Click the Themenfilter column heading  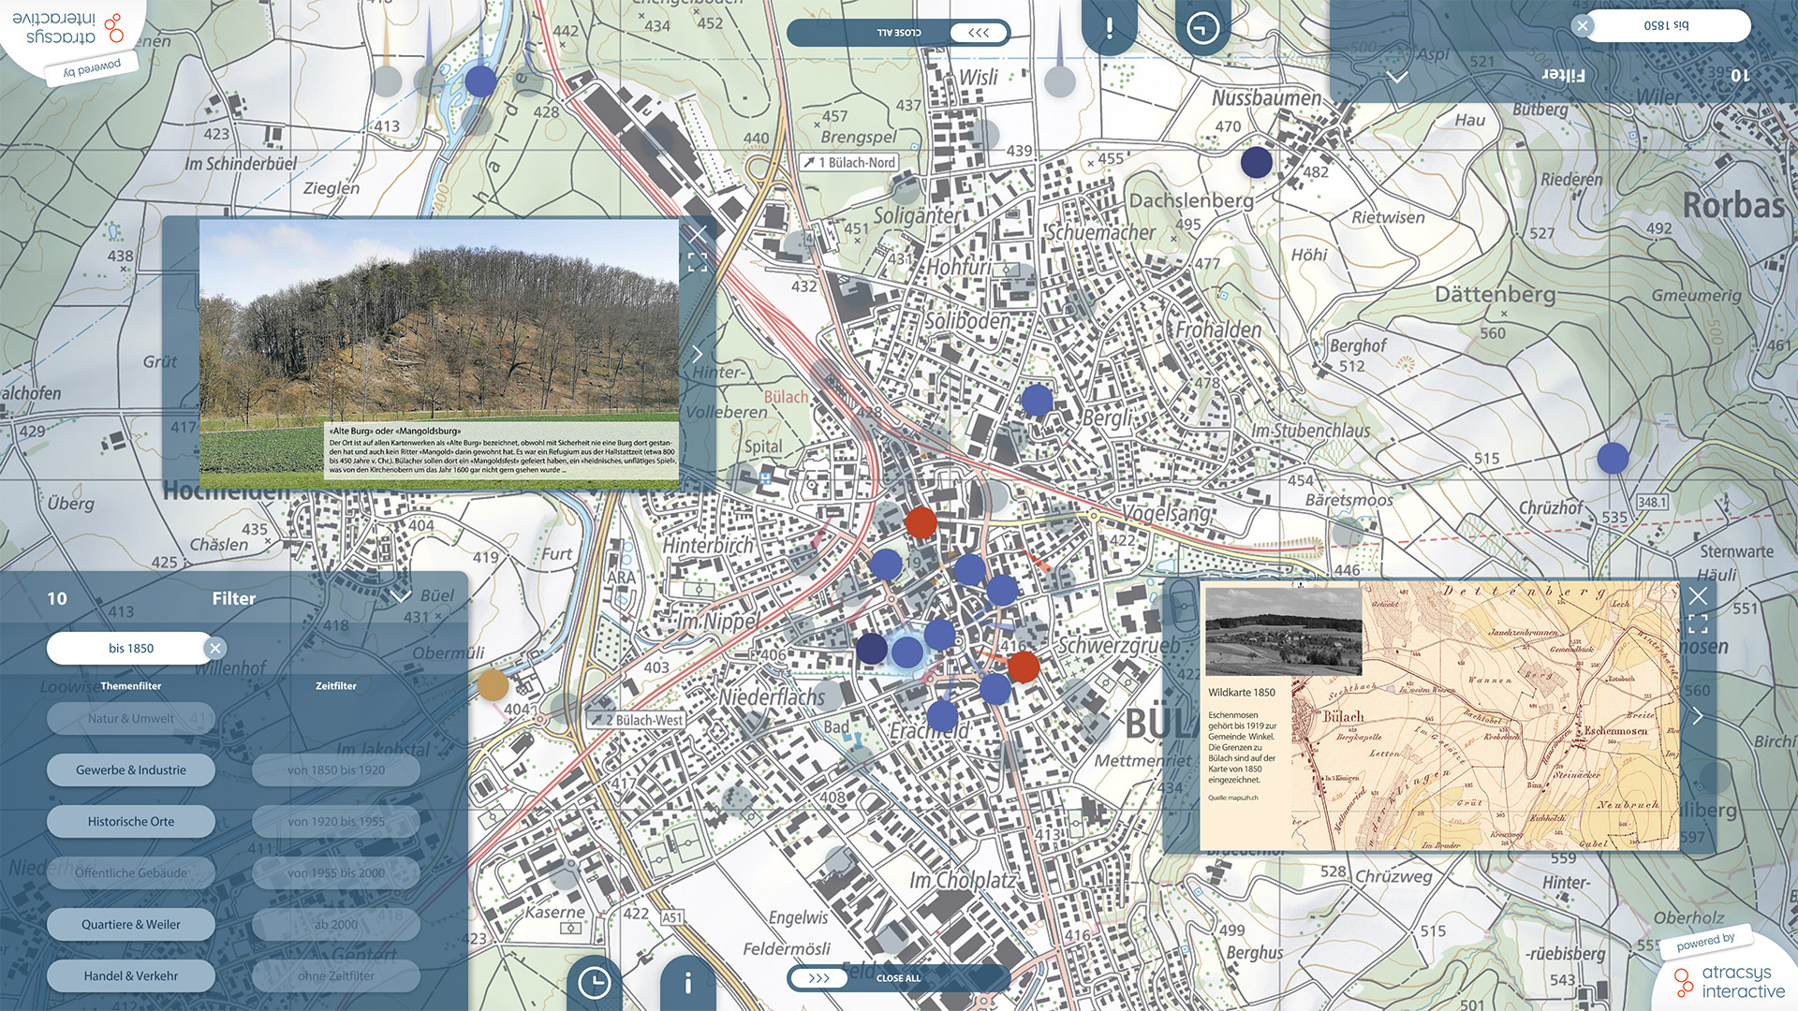(x=131, y=686)
